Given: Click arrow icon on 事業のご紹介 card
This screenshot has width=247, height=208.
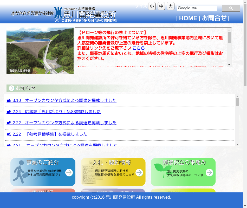Looking at the screenshot, I should pyautogui.click(x=69, y=173).
